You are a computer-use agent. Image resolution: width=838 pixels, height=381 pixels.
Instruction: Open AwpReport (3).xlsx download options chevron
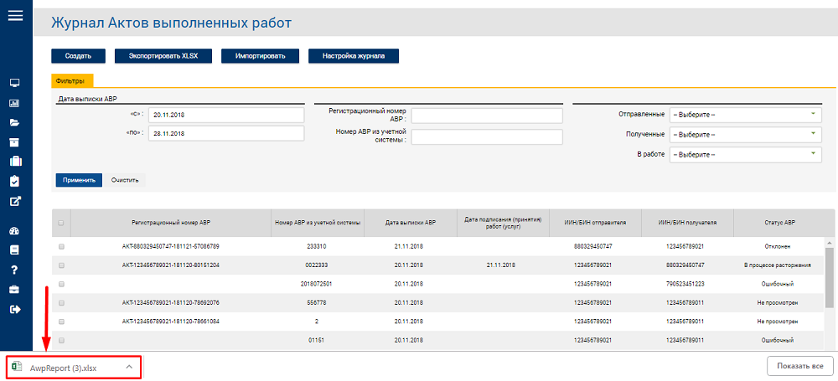coord(129,367)
